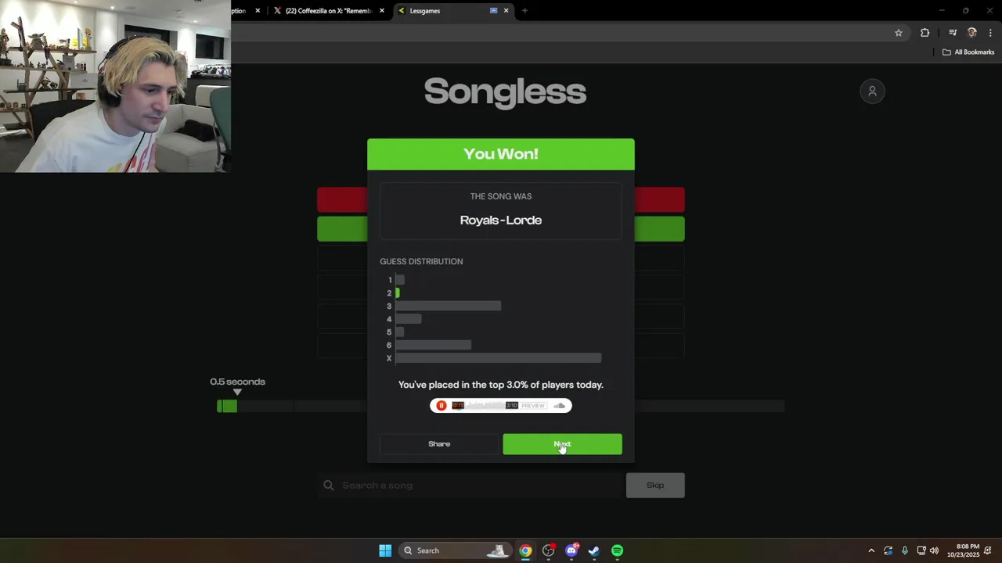
Task: Click the PREVIEW label in the player
Action: (x=532, y=405)
